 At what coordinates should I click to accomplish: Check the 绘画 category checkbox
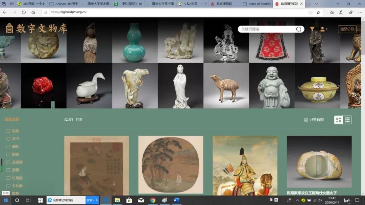pos(8,131)
